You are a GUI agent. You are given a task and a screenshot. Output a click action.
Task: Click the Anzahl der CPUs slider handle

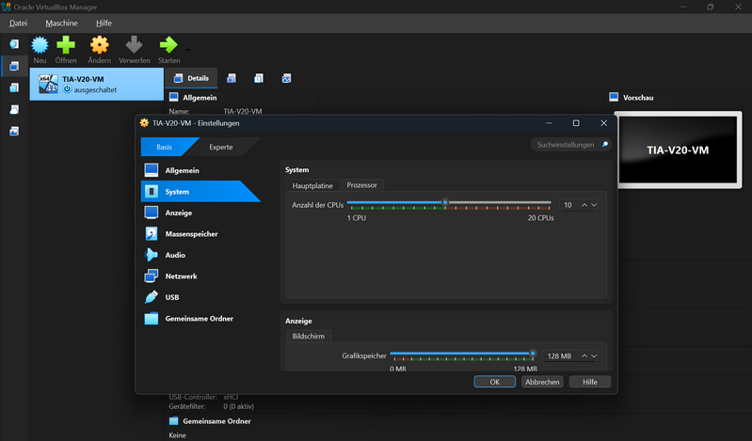tap(445, 202)
